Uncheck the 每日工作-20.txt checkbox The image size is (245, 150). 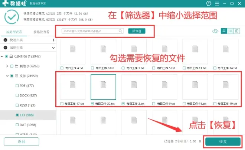click(x=92, y=104)
